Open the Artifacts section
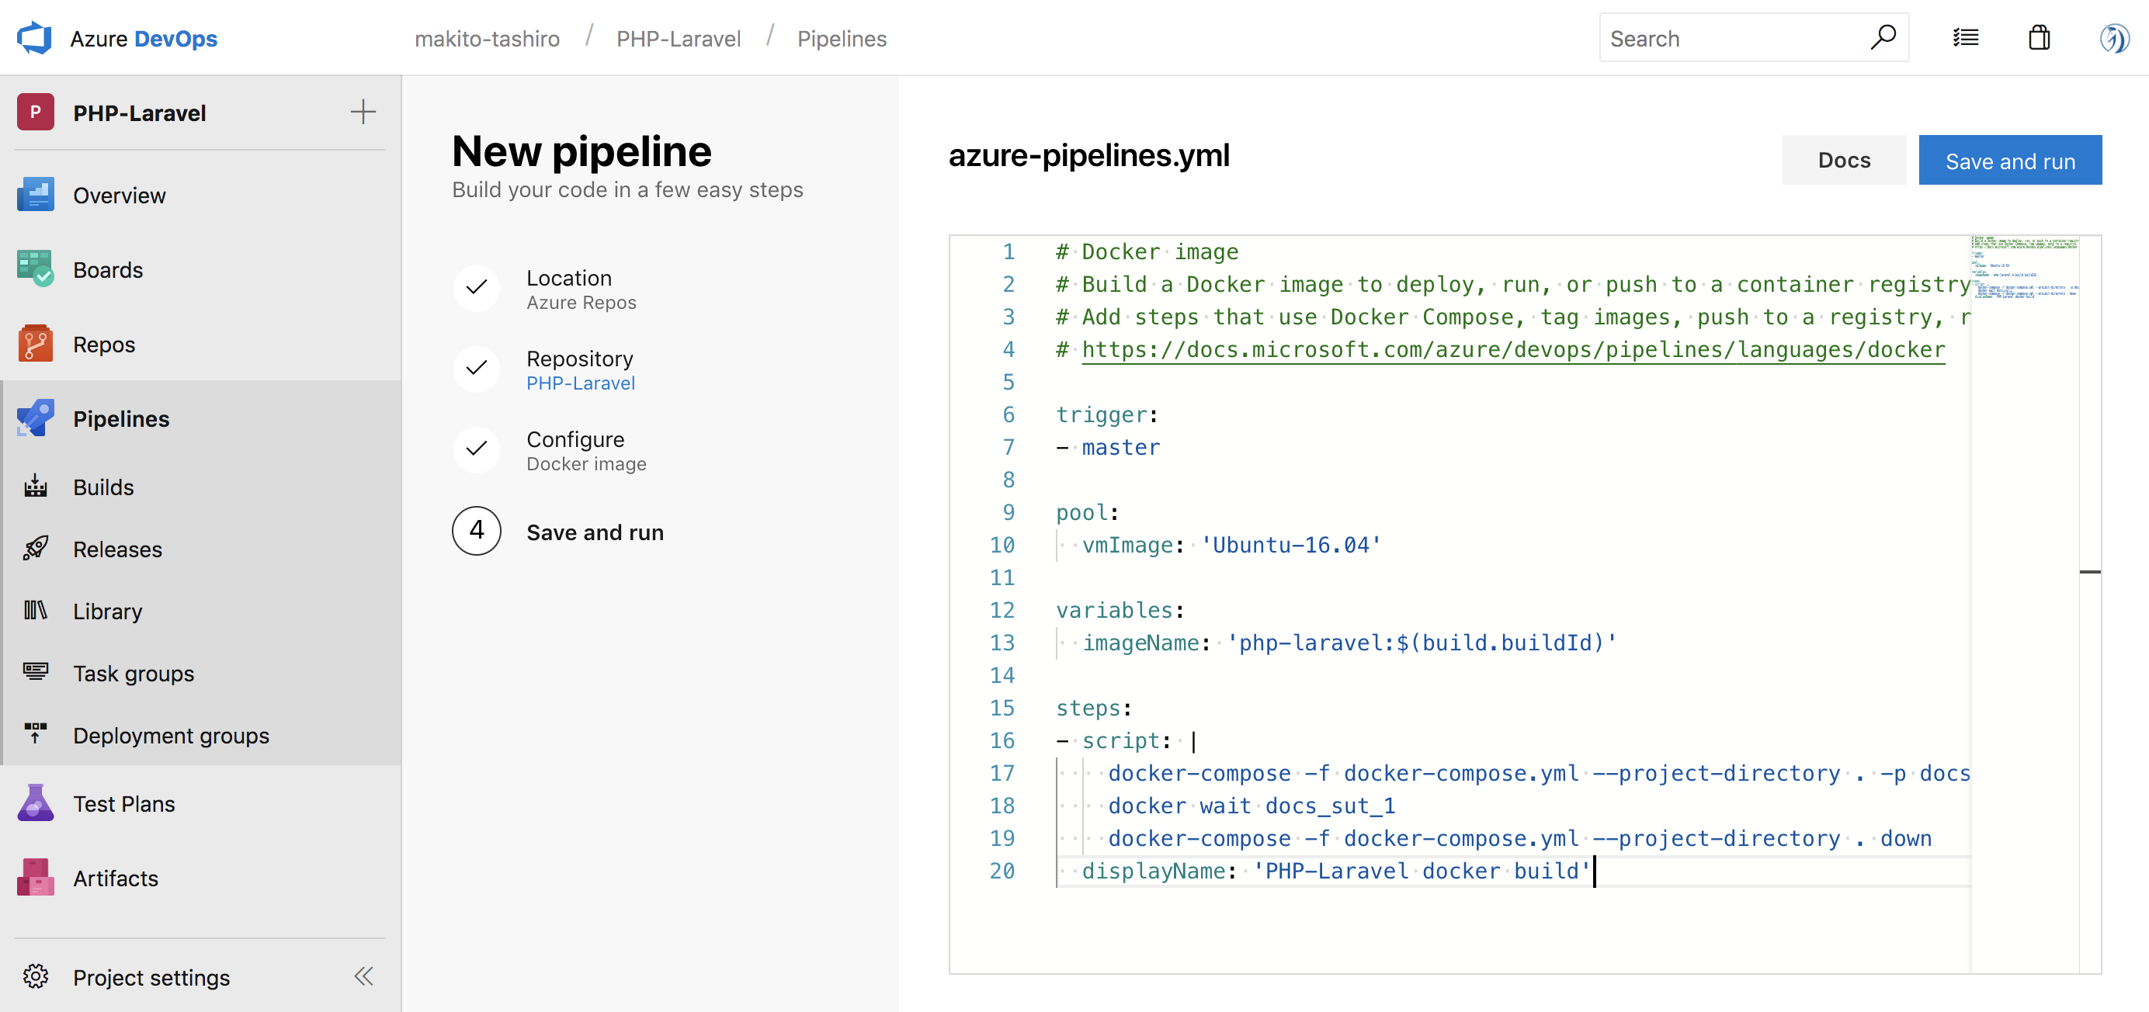The width and height of the screenshot is (2149, 1012). pyautogui.click(x=115, y=877)
